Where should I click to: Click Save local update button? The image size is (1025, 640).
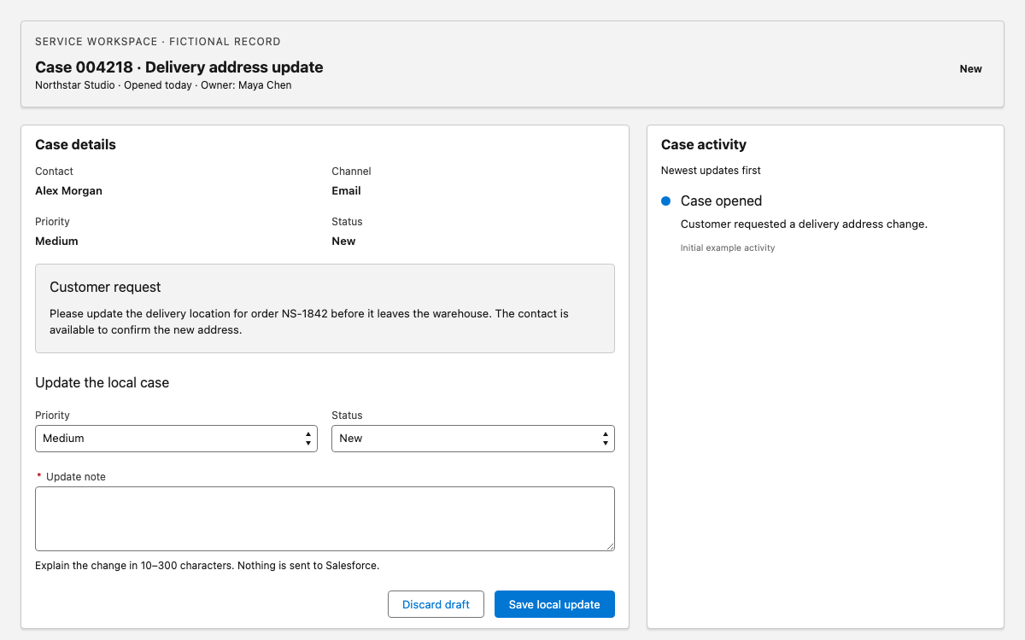pyautogui.click(x=554, y=604)
